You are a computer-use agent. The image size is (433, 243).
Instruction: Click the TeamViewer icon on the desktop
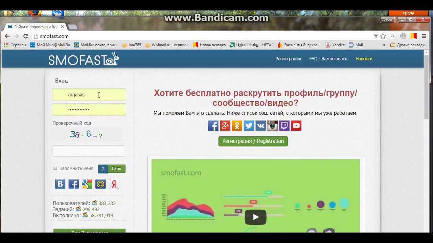point(57,13)
